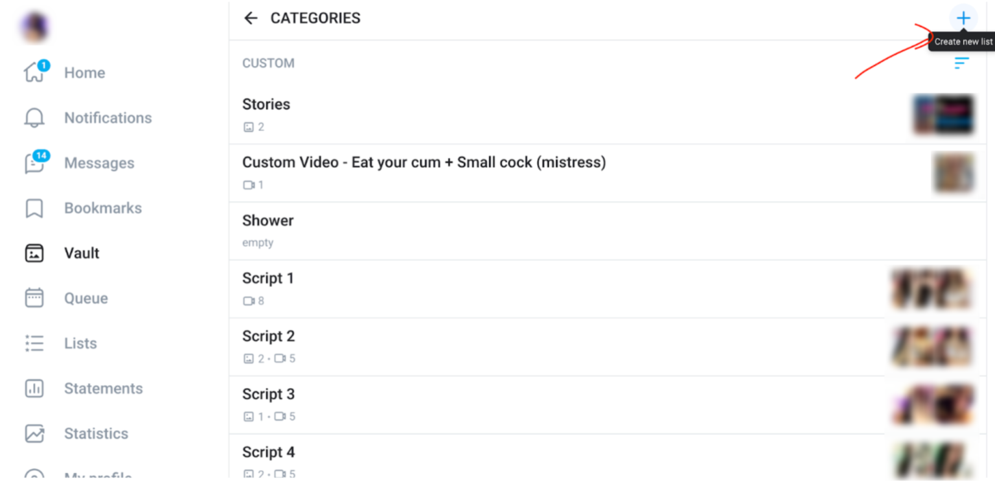Open the sort order control

pos(961,63)
